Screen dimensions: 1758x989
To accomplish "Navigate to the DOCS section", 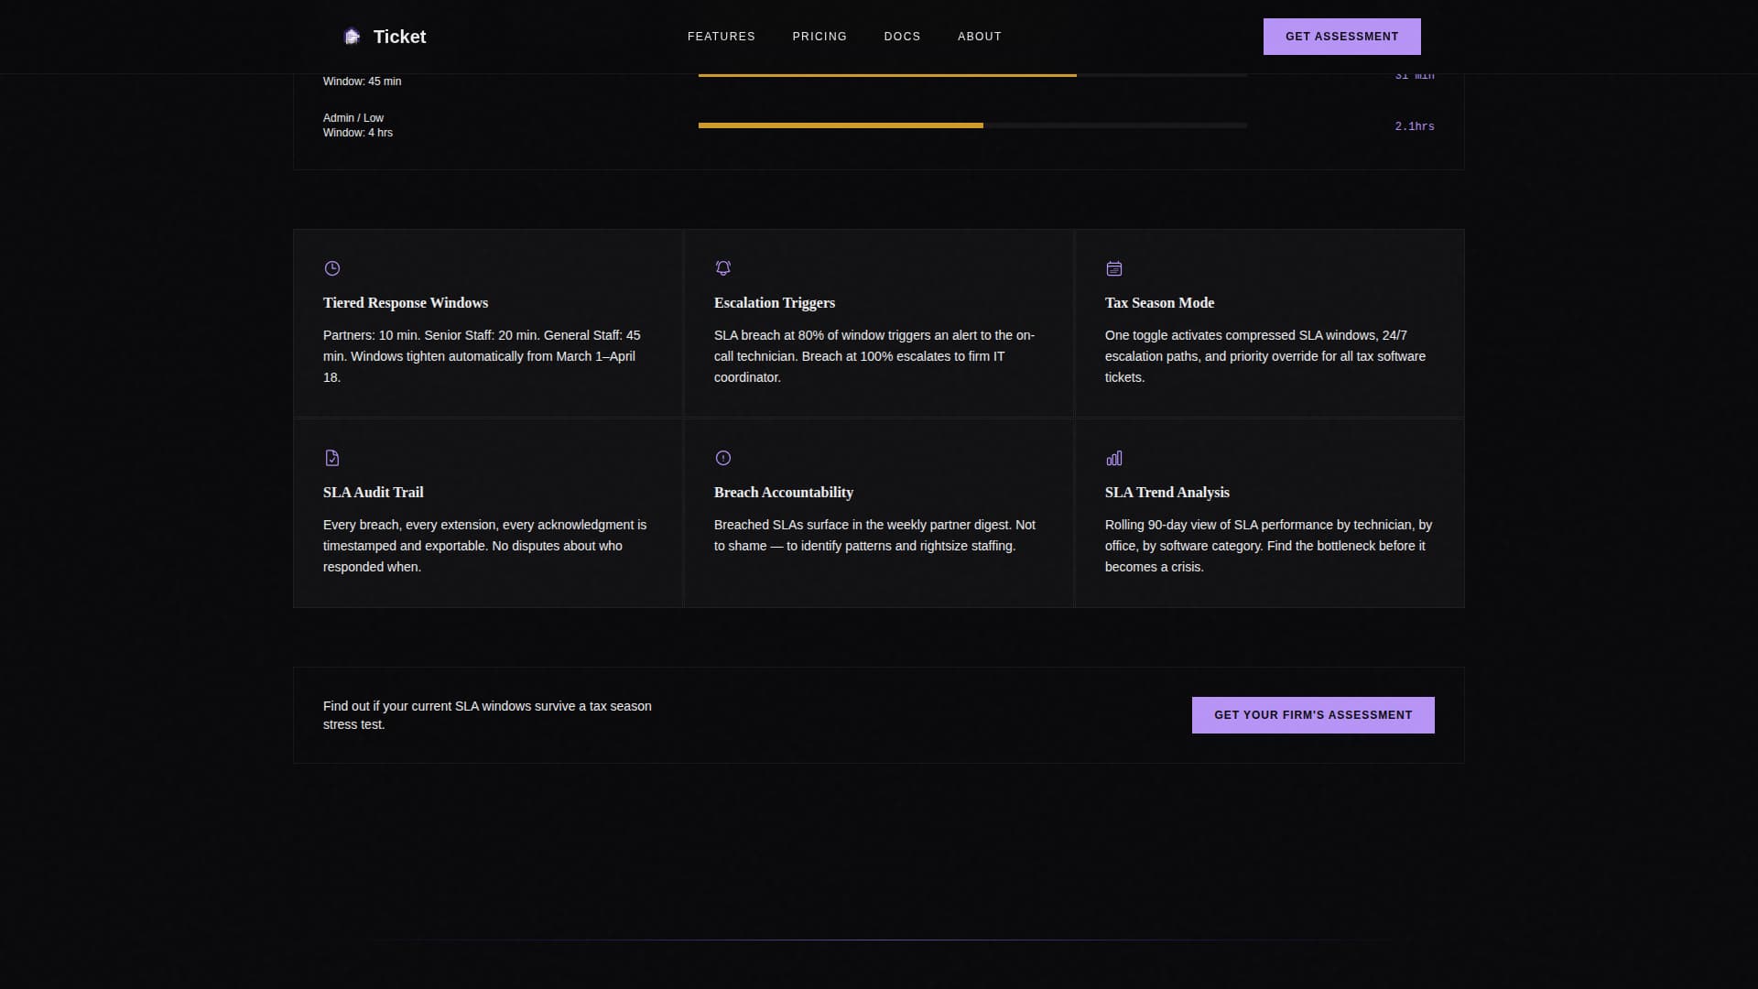I will coord(903,37).
